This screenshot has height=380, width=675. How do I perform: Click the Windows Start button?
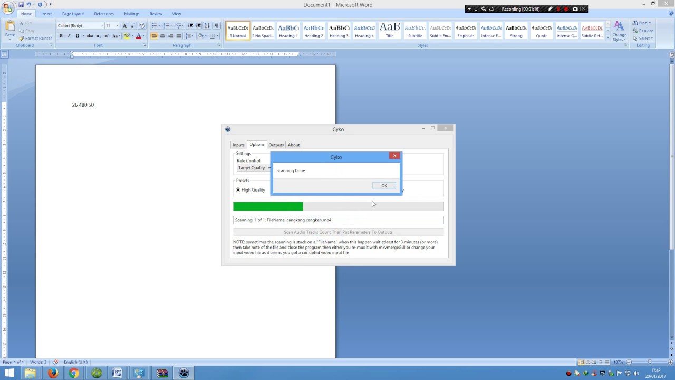(x=9, y=373)
